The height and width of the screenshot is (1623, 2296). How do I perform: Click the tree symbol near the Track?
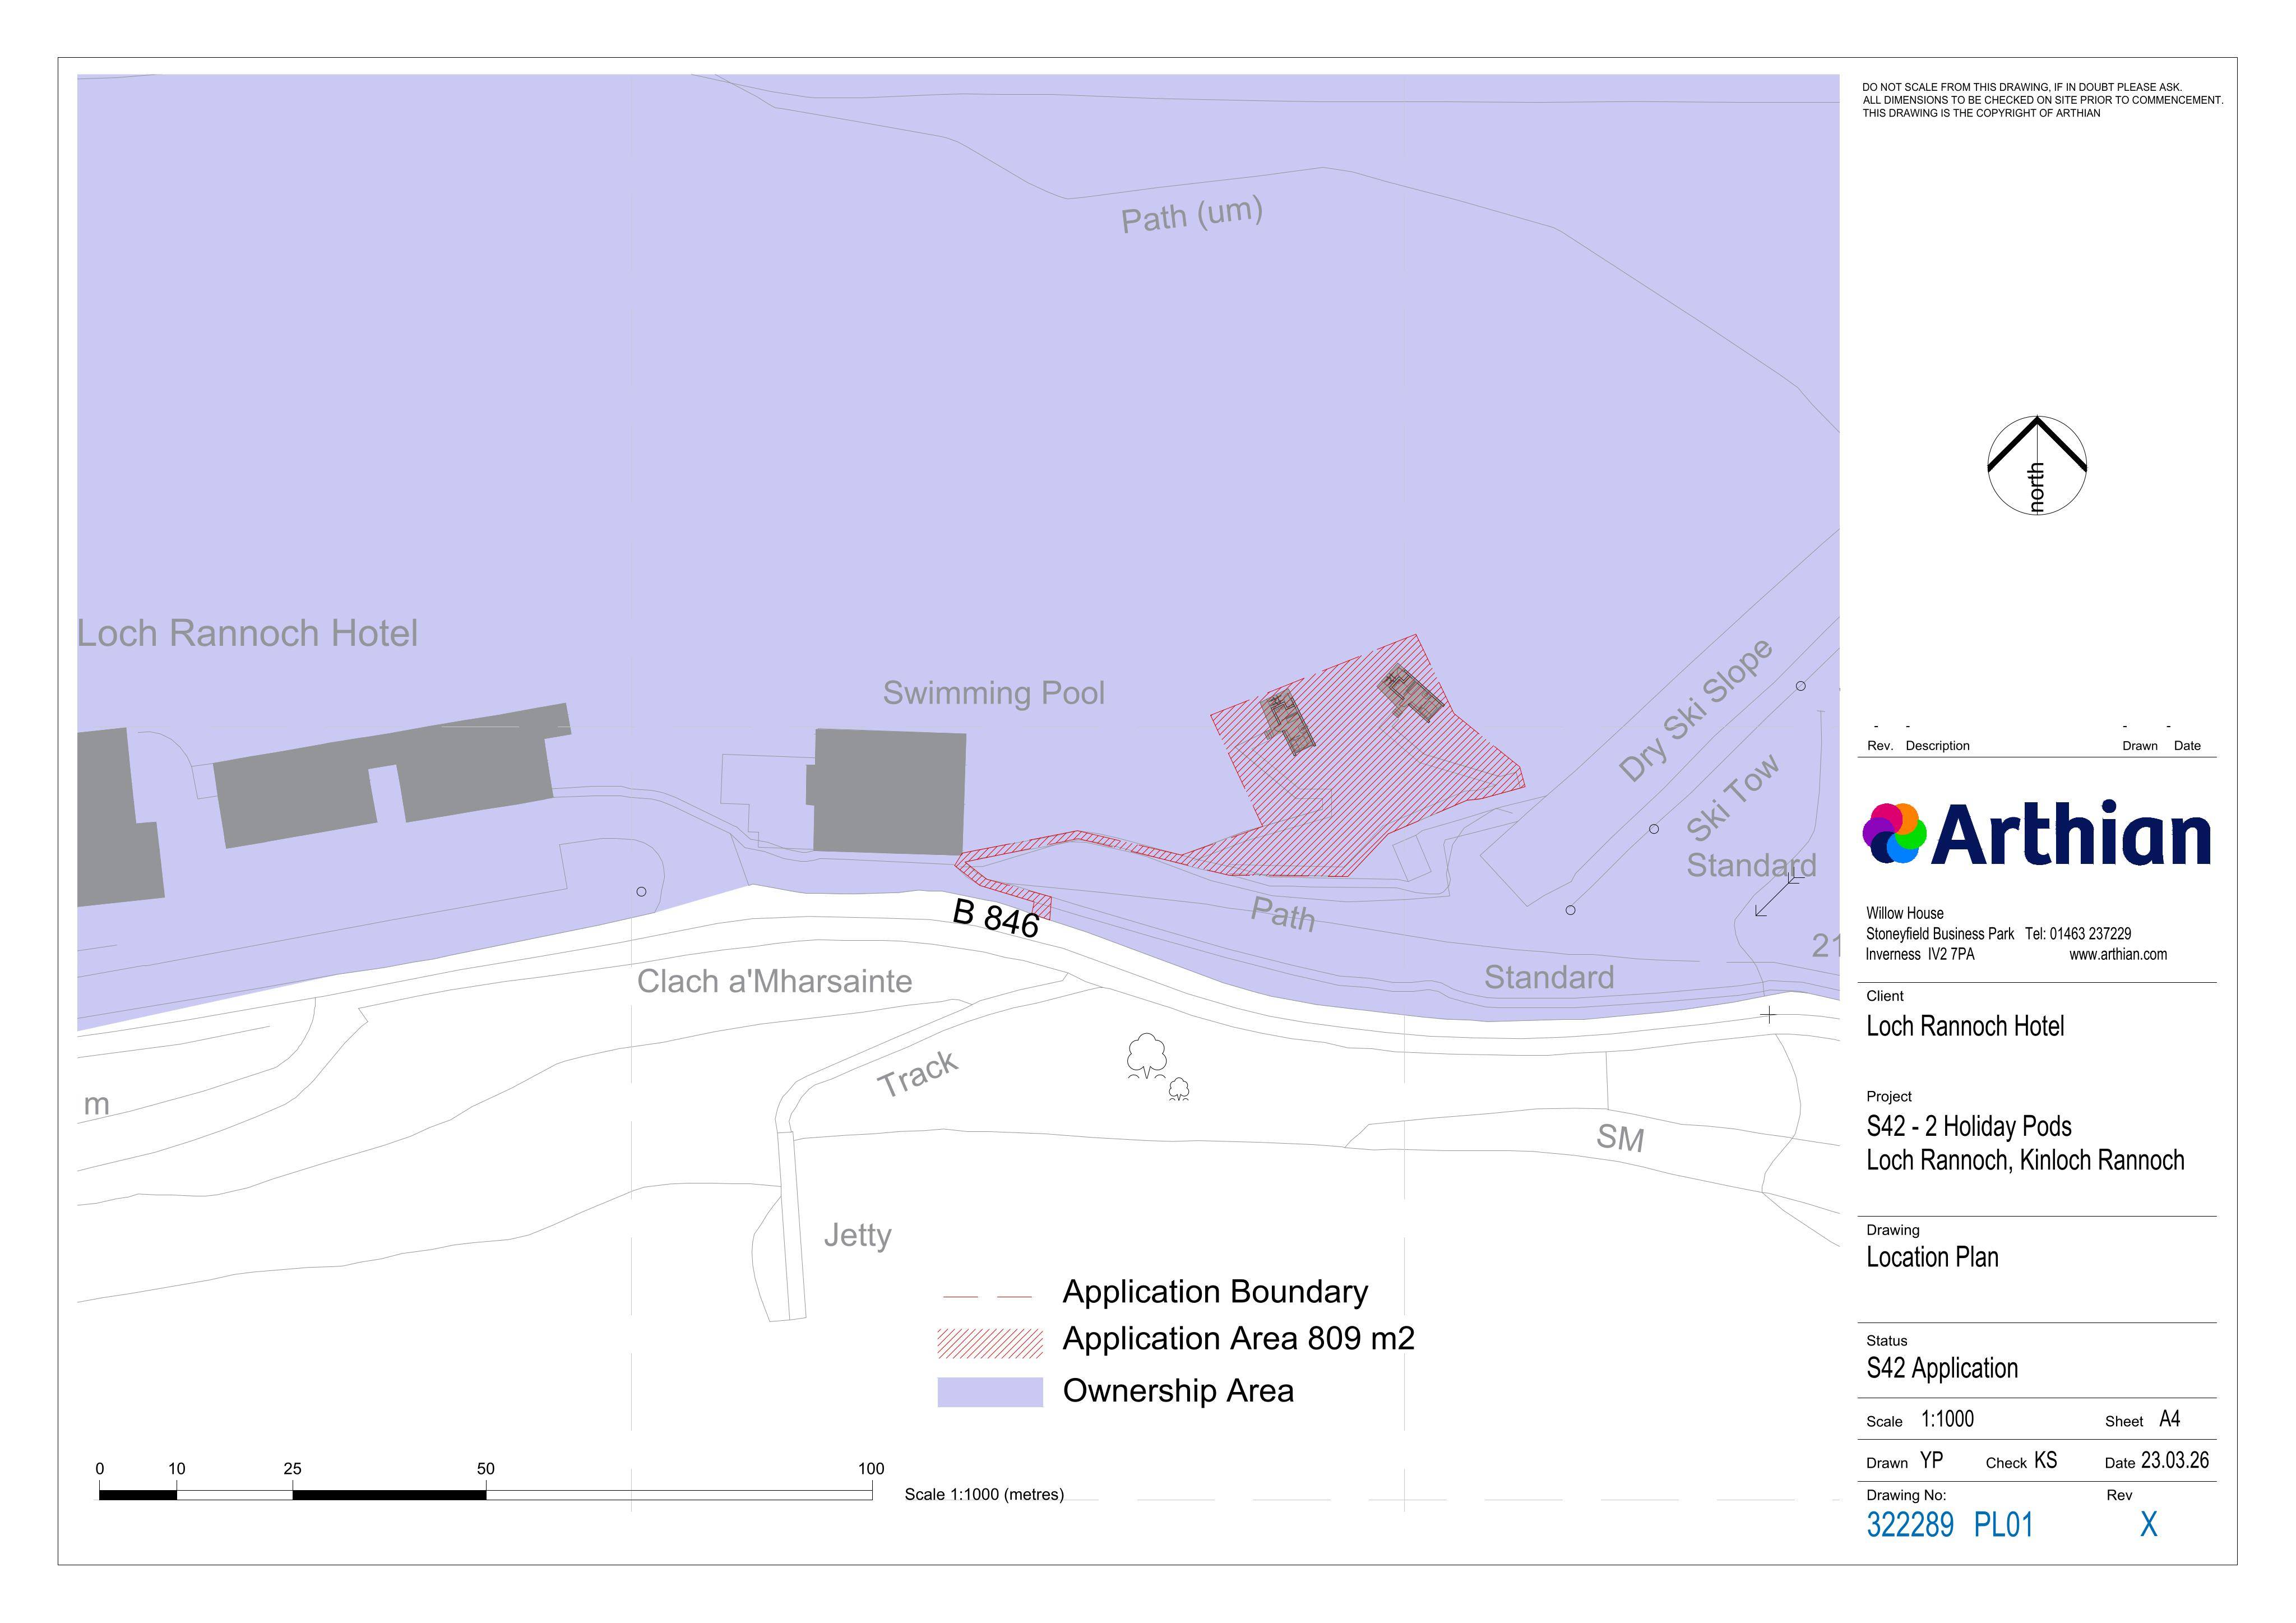tap(1147, 1055)
